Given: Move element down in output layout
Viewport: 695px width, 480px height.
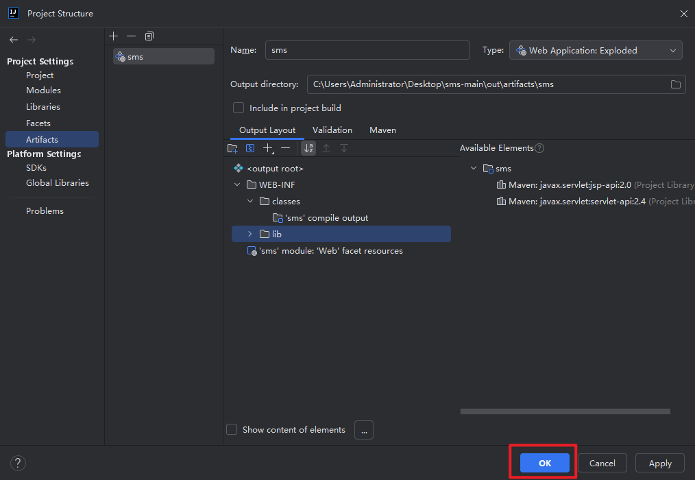Looking at the screenshot, I should (344, 148).
